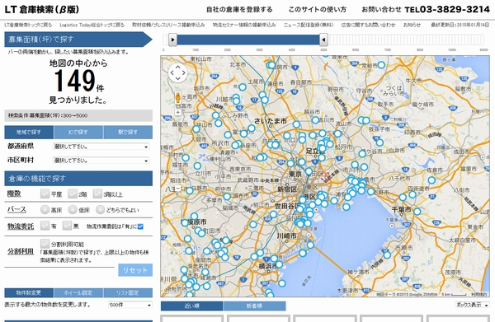This screenshot has height=322, width=495.
Task: Select the marker near 桶川 above 上尾市
Action: tap(243, 87)
